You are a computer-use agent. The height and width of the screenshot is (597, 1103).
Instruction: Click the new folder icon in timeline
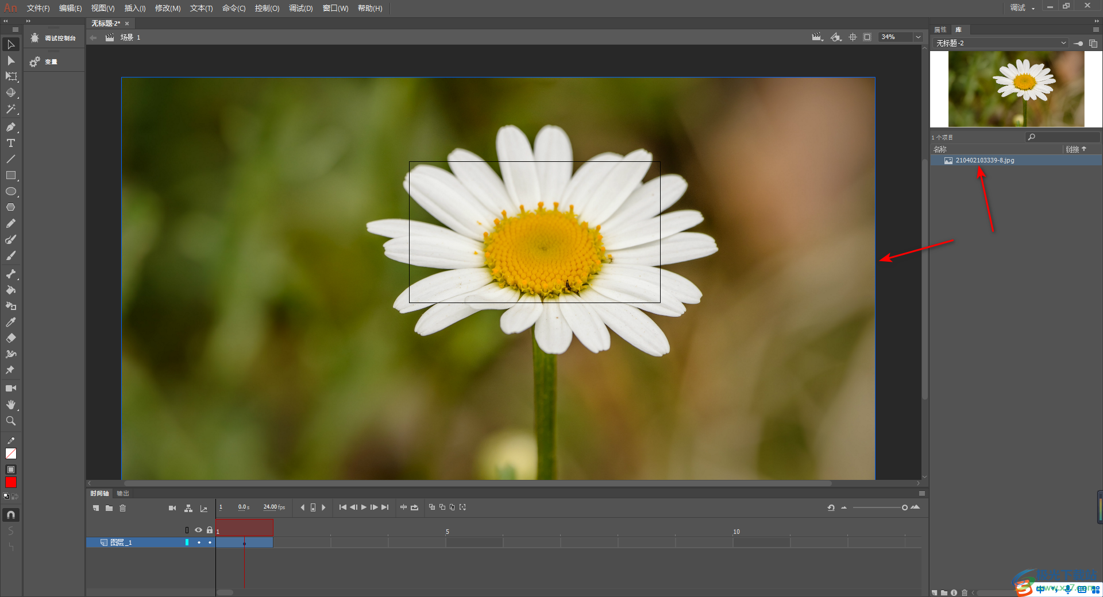pos(109,508)
